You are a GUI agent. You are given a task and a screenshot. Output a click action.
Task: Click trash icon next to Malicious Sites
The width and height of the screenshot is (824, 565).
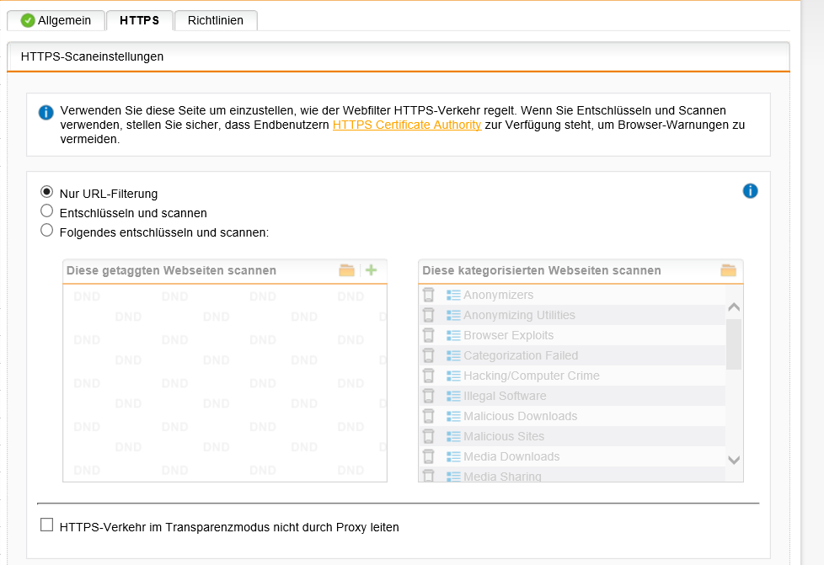[429, 436]
